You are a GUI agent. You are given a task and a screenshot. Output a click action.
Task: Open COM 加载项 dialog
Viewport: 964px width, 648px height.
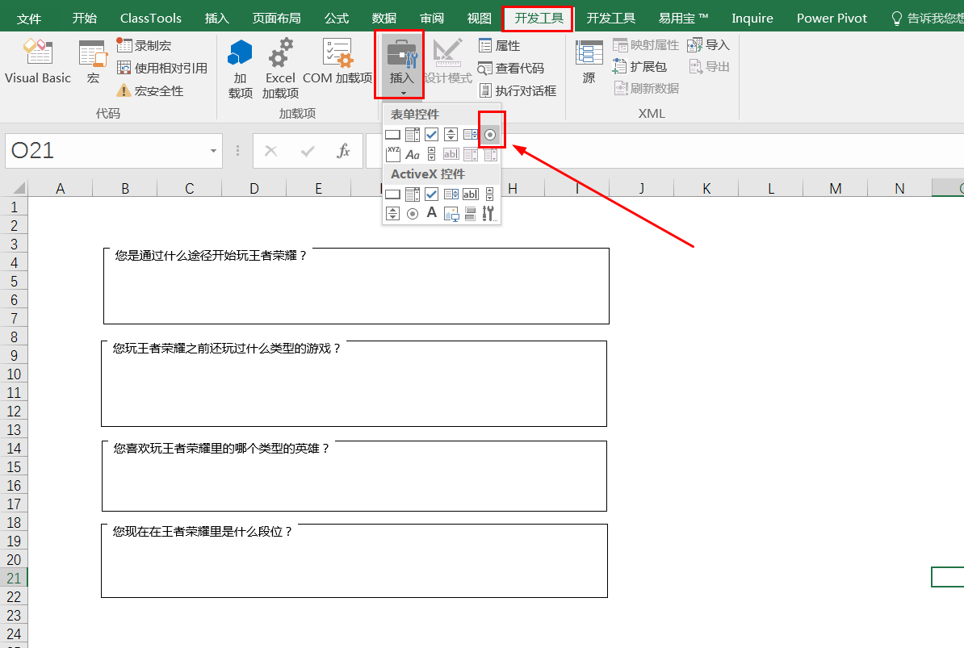337,61
